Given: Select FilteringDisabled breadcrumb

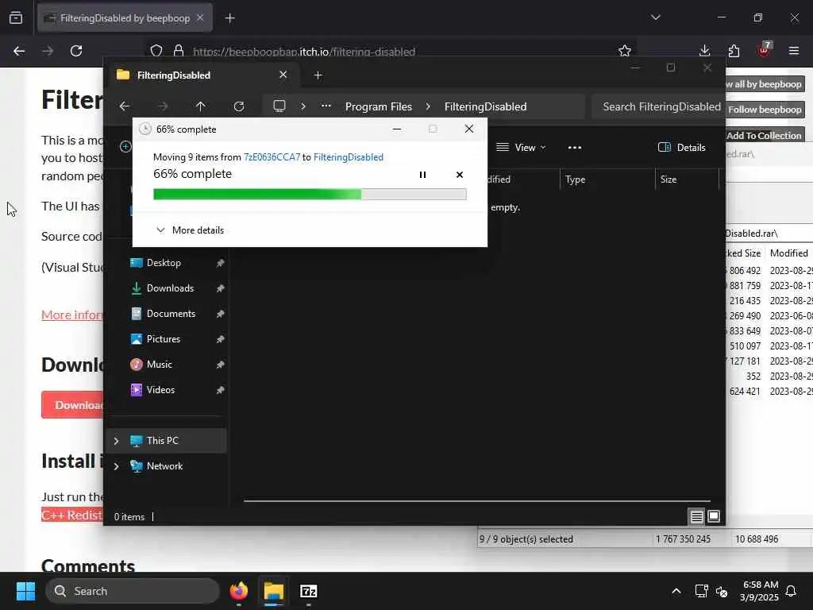Looking at the screenshot, I should 485,107.
